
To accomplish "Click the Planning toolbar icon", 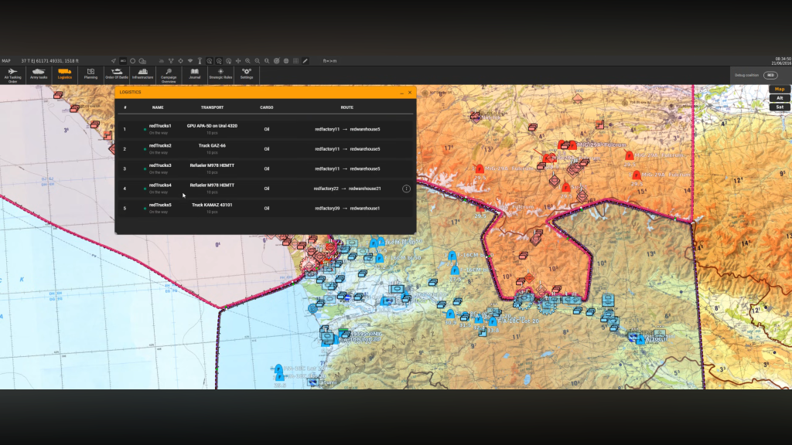I will tap(90, 74).
